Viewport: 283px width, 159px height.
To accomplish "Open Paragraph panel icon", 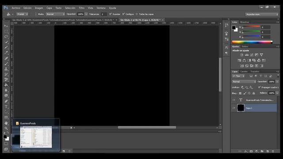I will click(226, 53).
